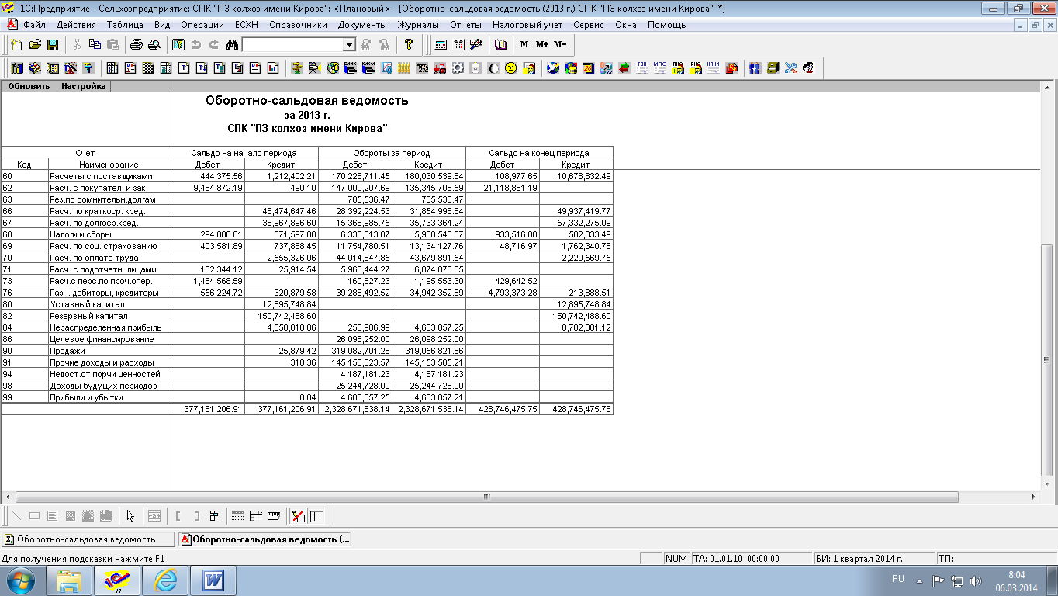Click the vertical scrollbar thumb

(x=1047, y=359)
